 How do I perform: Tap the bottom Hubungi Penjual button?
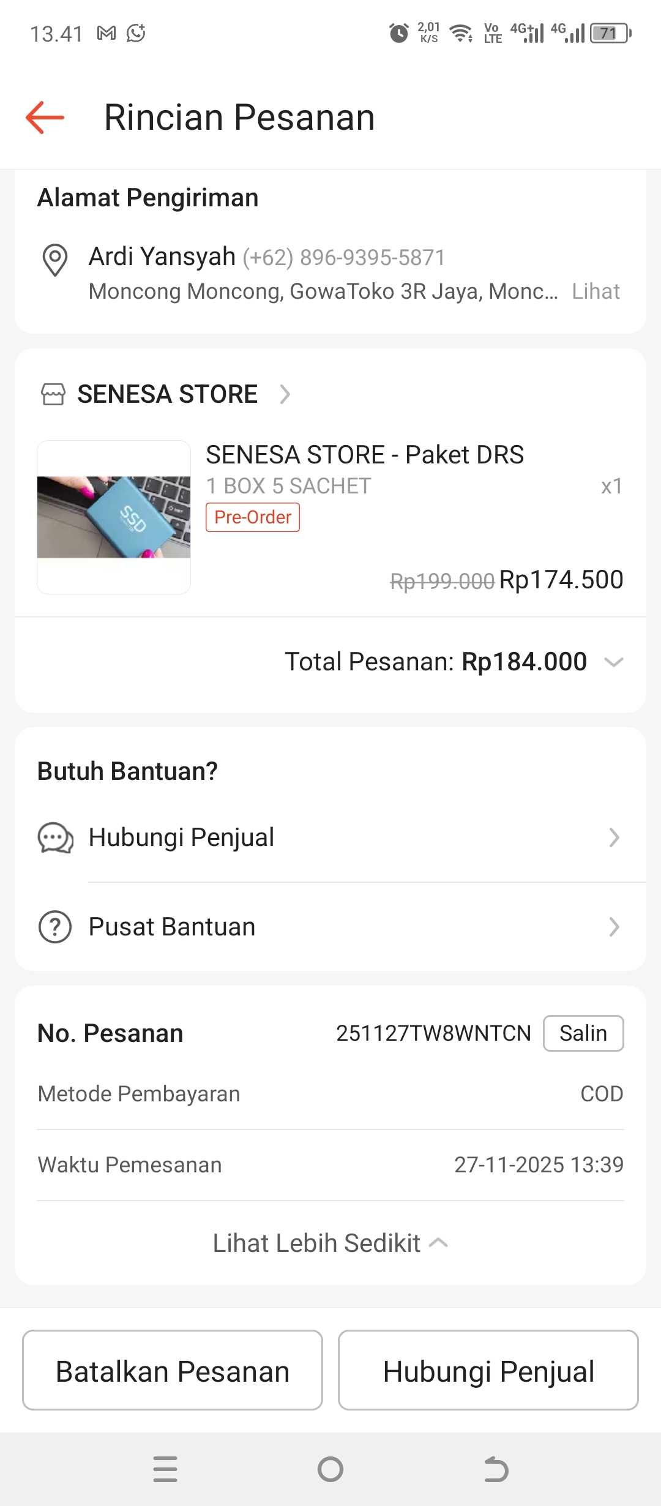pos(488,1370)
